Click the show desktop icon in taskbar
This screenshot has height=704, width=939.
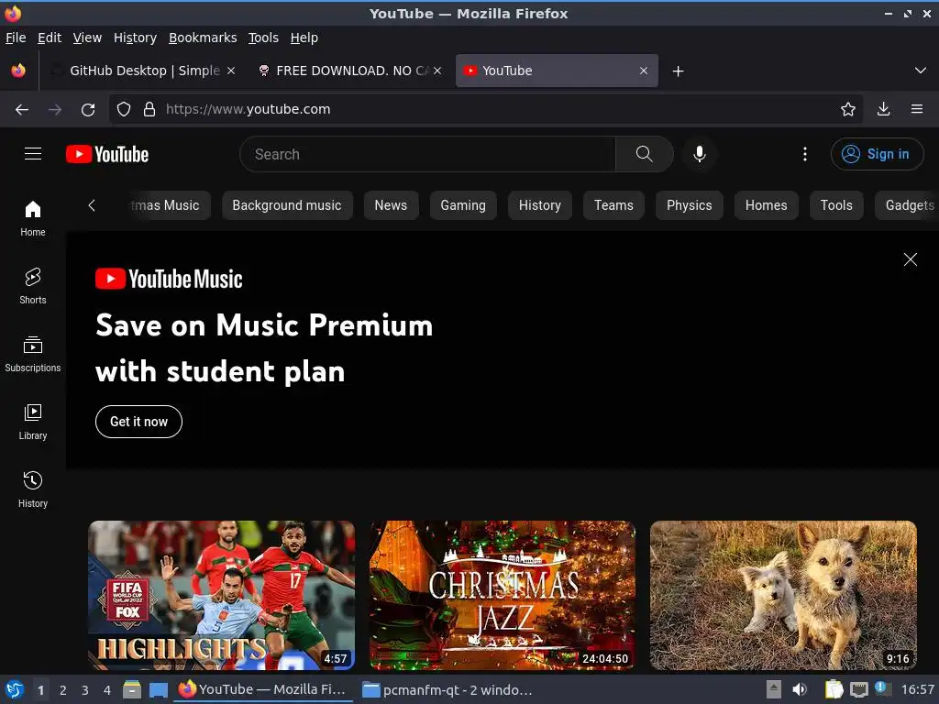click(x=158, y=689)
